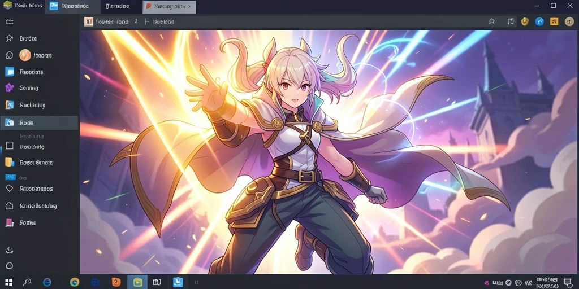Select the sidebar row with the pink book icon
579x289 pixels.
[39, 222]
